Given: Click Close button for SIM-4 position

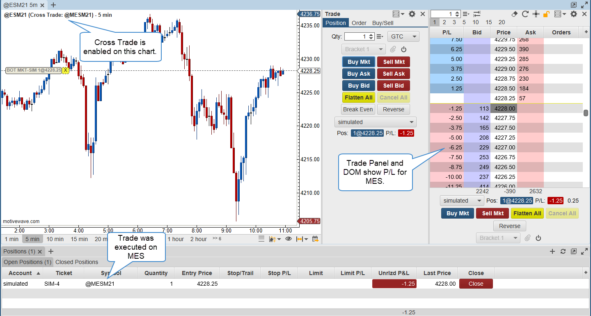Looking at the screenshot, I should pos(476,284).
